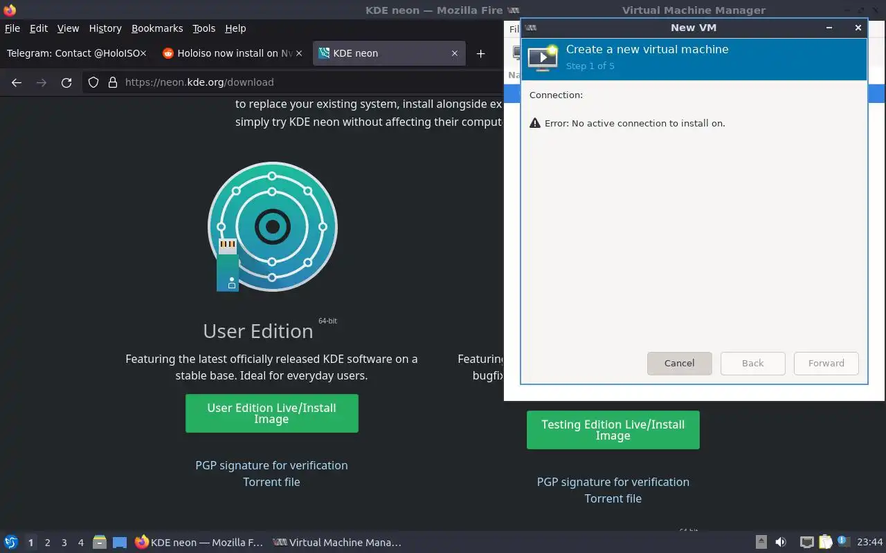
Task: Click the 23:44 clock in taskbar
Action: click(870, 543)
